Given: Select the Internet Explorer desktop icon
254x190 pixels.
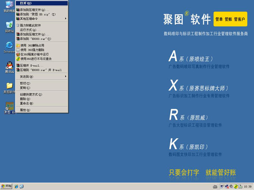Looking at the screenshot, I should click(x=9, y=46).
